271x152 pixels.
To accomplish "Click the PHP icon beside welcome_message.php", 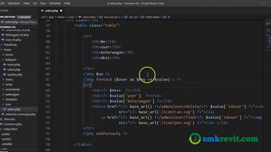I will (x=3, y=114).
